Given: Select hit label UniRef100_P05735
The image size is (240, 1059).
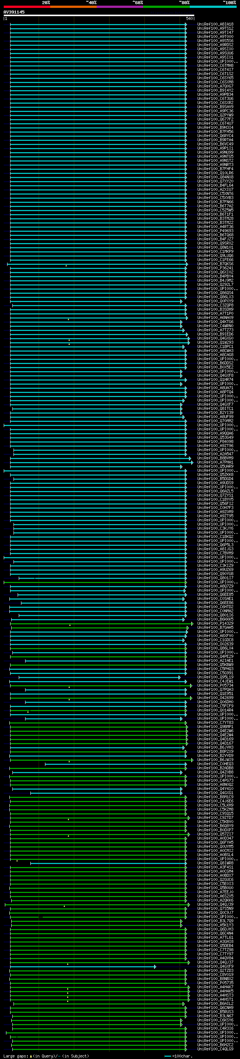Looking at the screenshot, I should (x=215, y=983).
